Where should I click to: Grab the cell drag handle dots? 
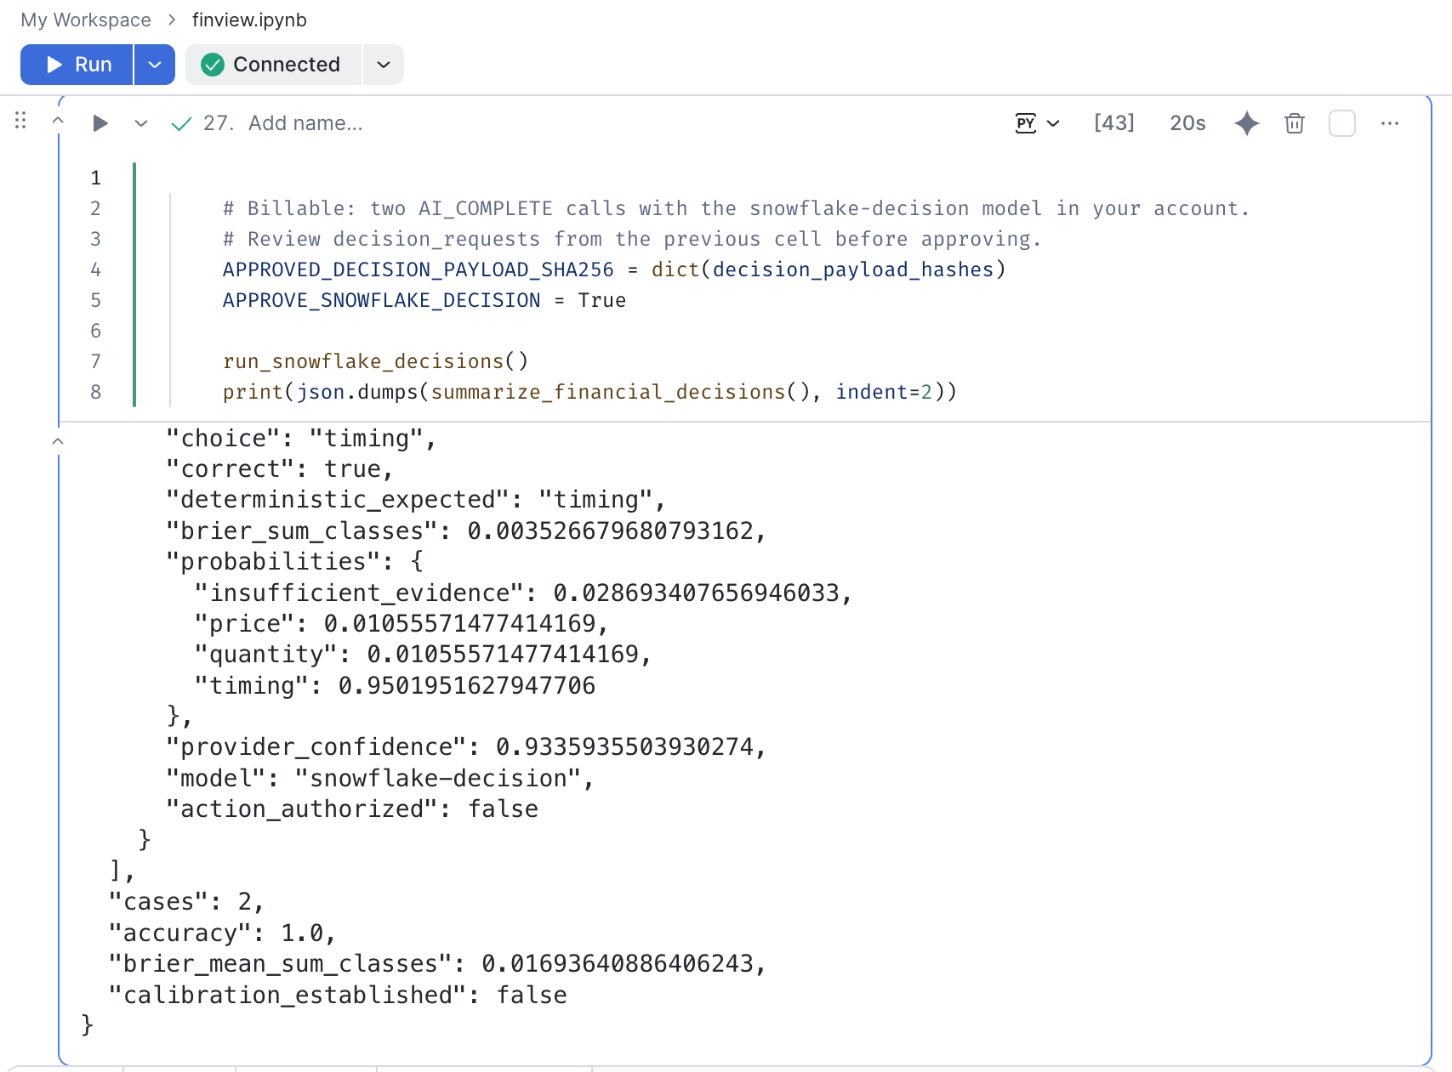coord(20,121)
